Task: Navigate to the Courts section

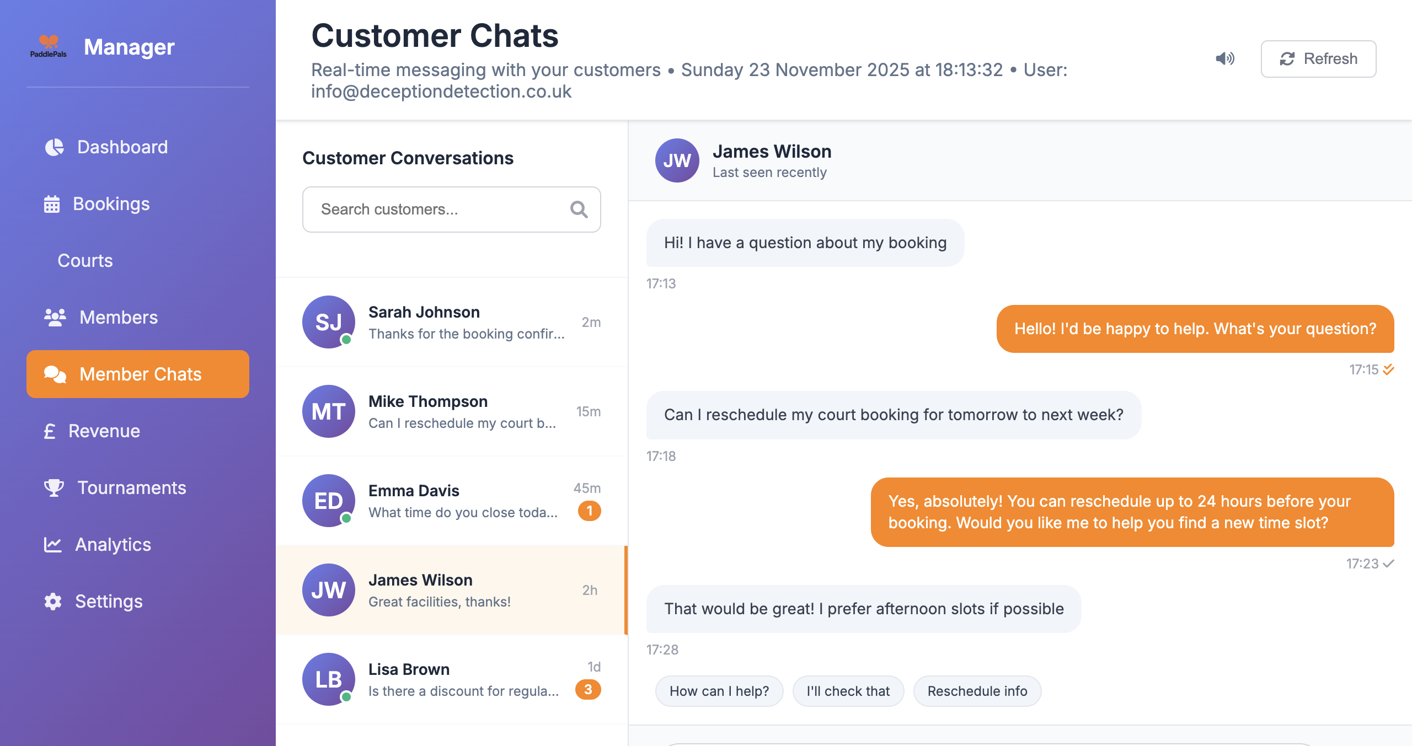Action: pos(85,260)
